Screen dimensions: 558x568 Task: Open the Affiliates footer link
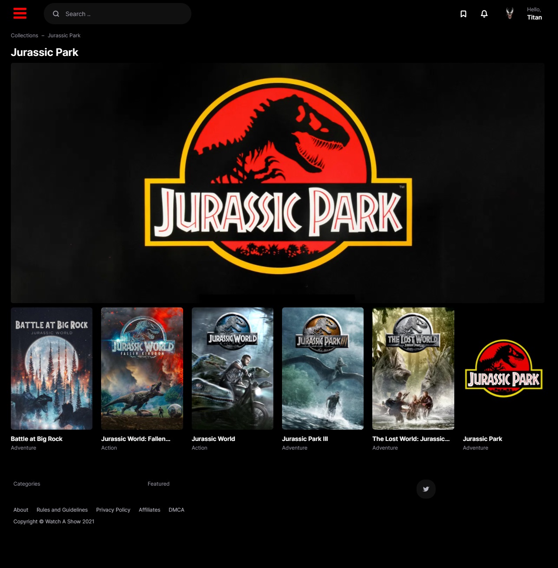point(149,510)
